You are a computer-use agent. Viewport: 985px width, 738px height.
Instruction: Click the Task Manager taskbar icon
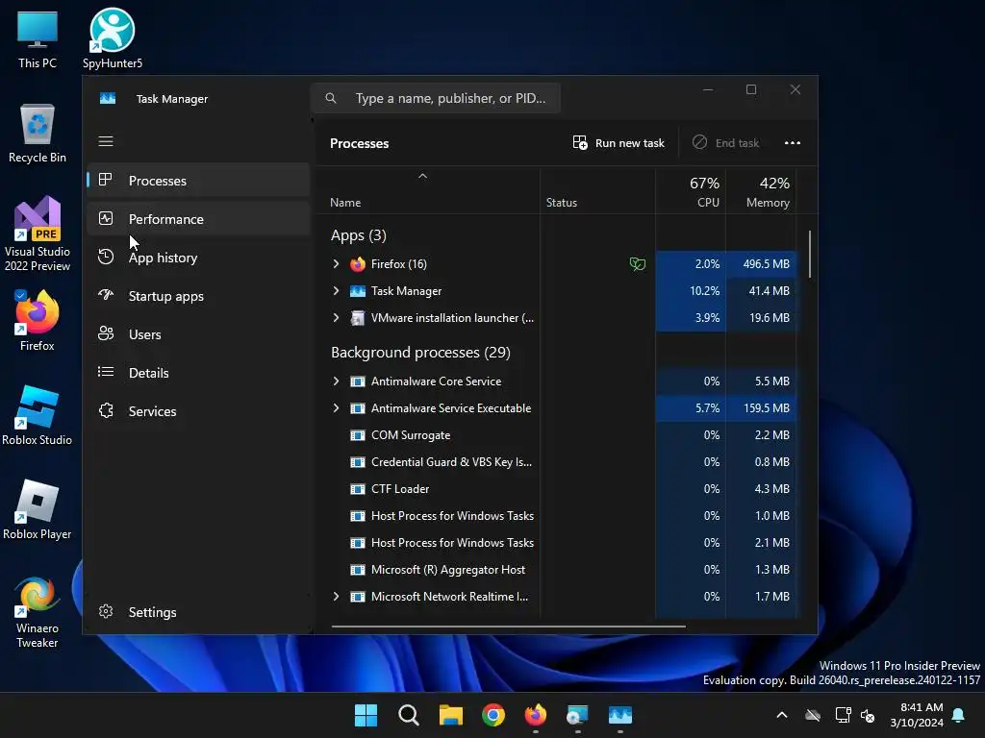click(x=620, y=715)
